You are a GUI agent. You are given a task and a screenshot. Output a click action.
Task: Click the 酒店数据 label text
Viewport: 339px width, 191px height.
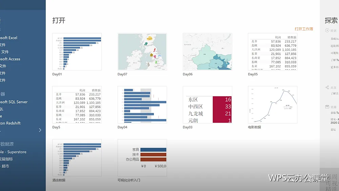59,180
